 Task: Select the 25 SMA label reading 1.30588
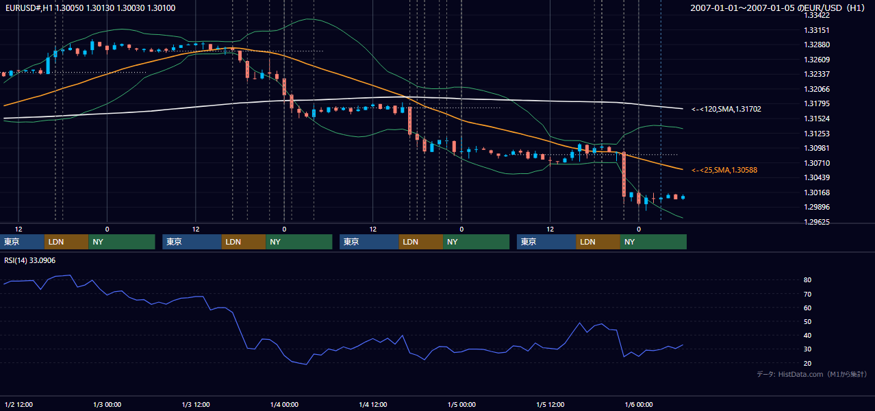(x=724, y=170)
